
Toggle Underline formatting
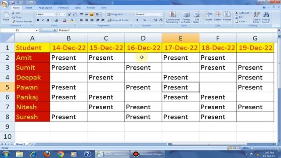(x=48, y=20)
